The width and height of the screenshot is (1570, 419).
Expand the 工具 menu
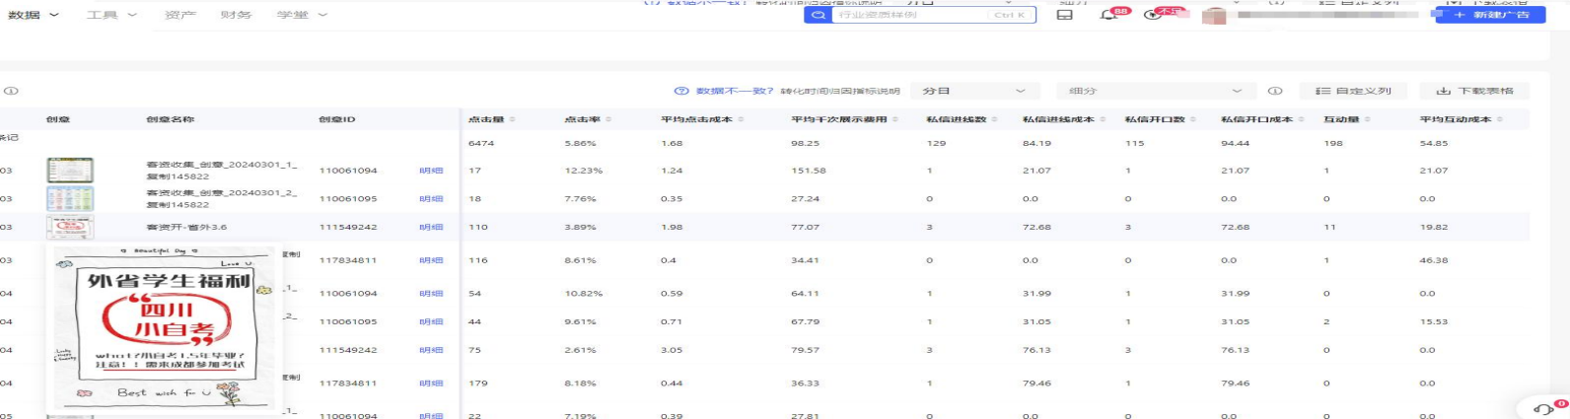click(111, 15)
